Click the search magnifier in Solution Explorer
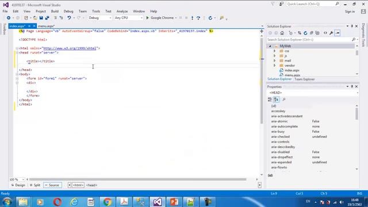Screen dimensions: 368x207 354,40
